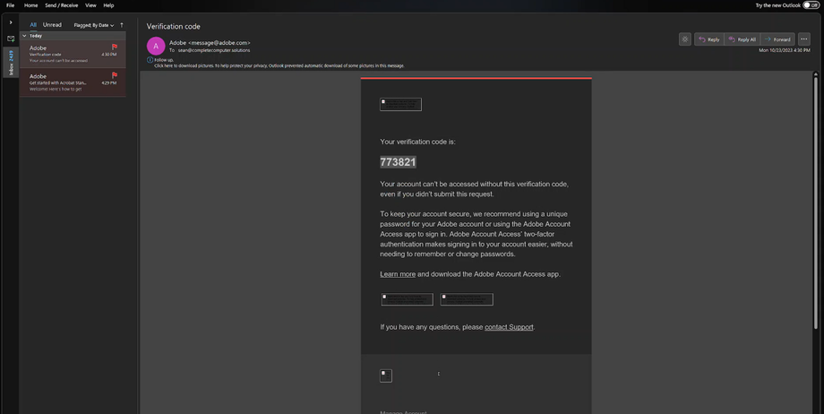The height and width of the screenshot is (414, 824).
Task: Switch background light/dark with sun icon
Action: [685, 39]
